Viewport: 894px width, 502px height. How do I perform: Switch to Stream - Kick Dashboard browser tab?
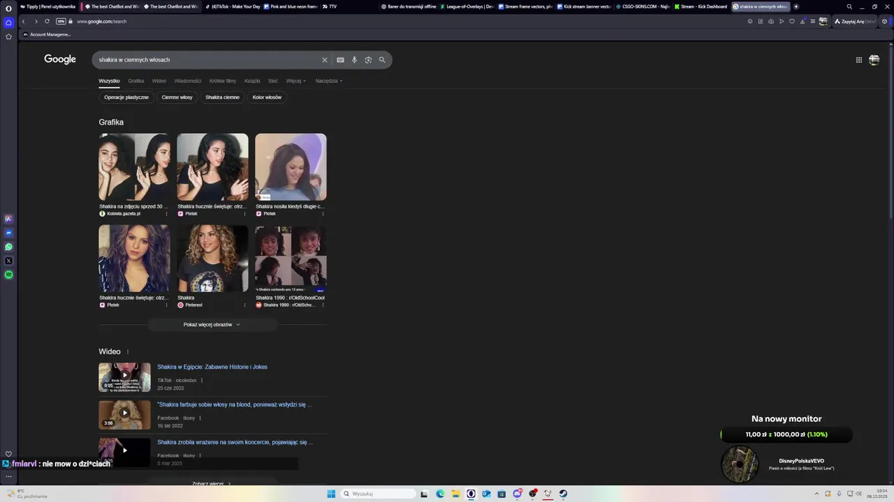coord(700,6)
